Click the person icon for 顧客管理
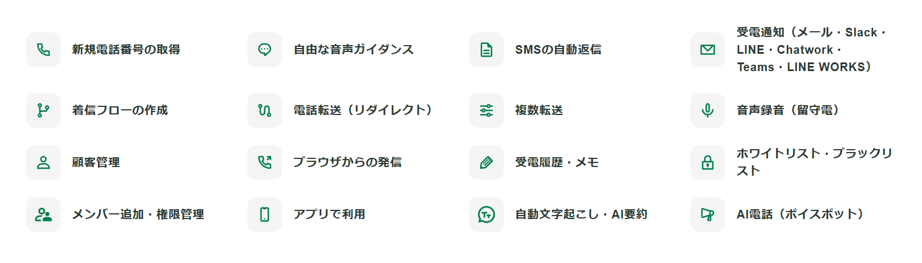This screenshot has height=263, width=922. [x=43, y=162]
